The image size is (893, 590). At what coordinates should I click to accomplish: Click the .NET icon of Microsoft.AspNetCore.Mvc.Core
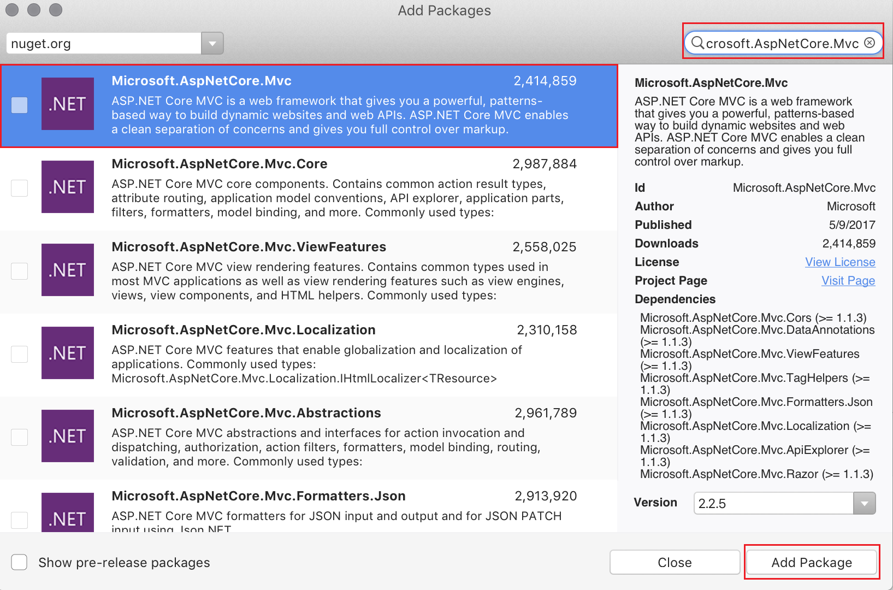pos(68,187)
